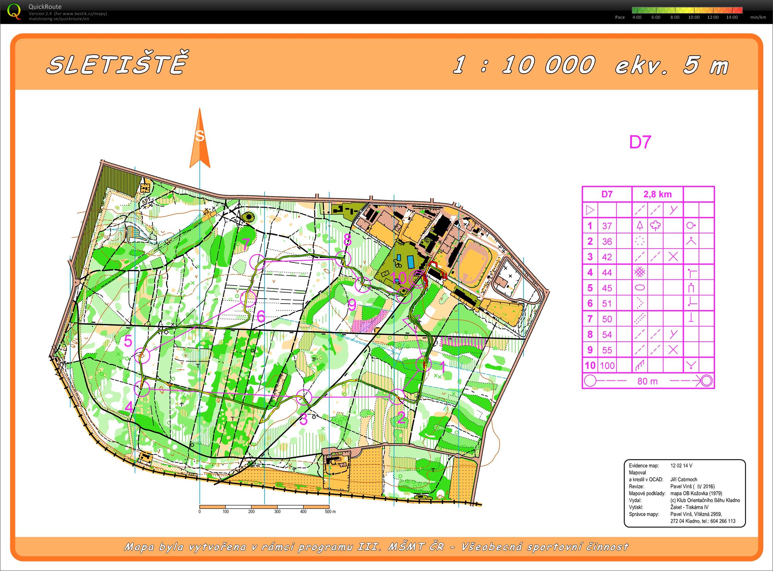The height and width of the screenshot is (571, 773).
Task: Click the Pavel Vinš ( IV 2016) revision text
Action: click(x=692, y=486)
